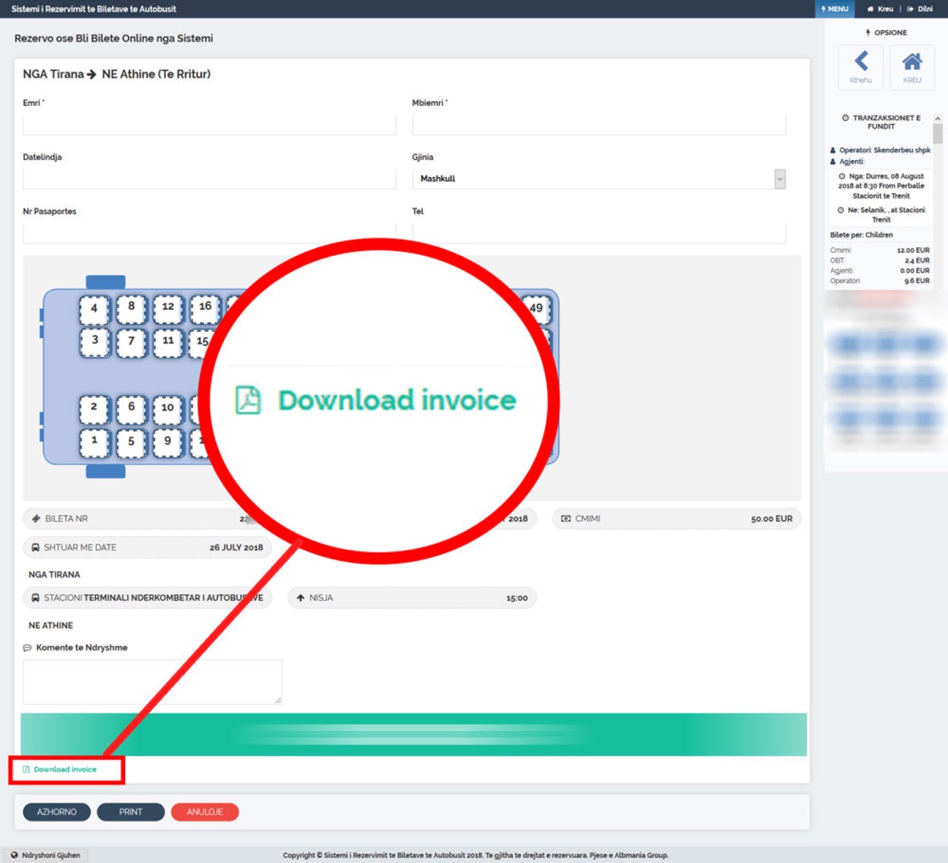Click the ANULOJE cancel button
This screenshot has height=863, width=948.
[x=205, y=812]
